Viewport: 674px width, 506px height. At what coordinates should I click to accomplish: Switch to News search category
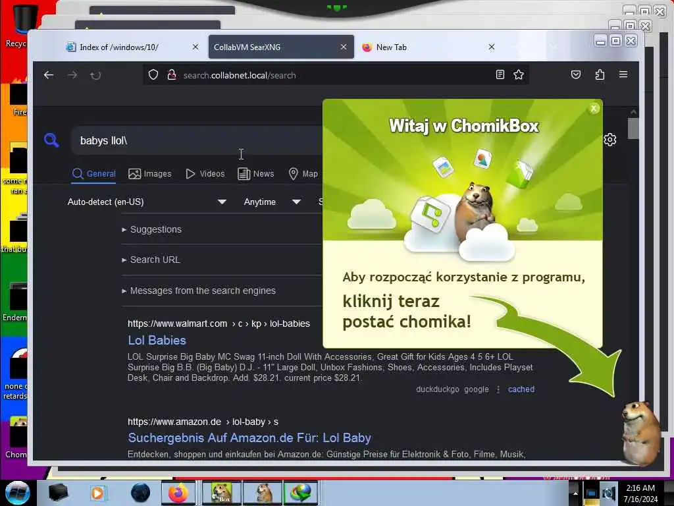pyautogui.click(x=256, y=173)
